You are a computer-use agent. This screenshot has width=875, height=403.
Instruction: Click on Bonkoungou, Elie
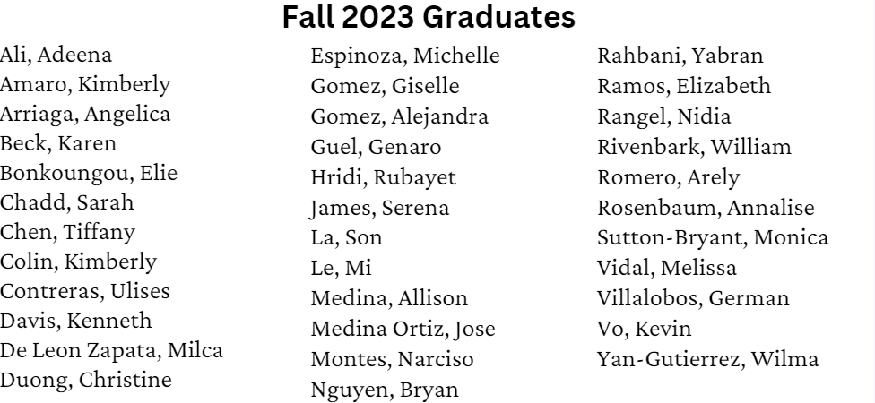click(x=89, y=173)
